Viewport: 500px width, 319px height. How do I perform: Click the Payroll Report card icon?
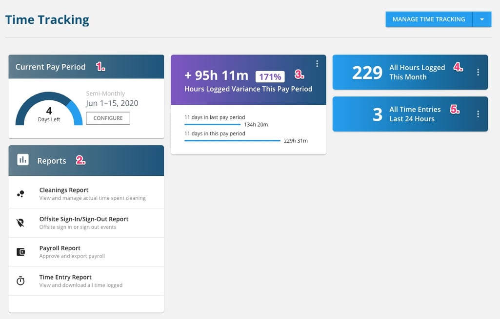(20, 251)
